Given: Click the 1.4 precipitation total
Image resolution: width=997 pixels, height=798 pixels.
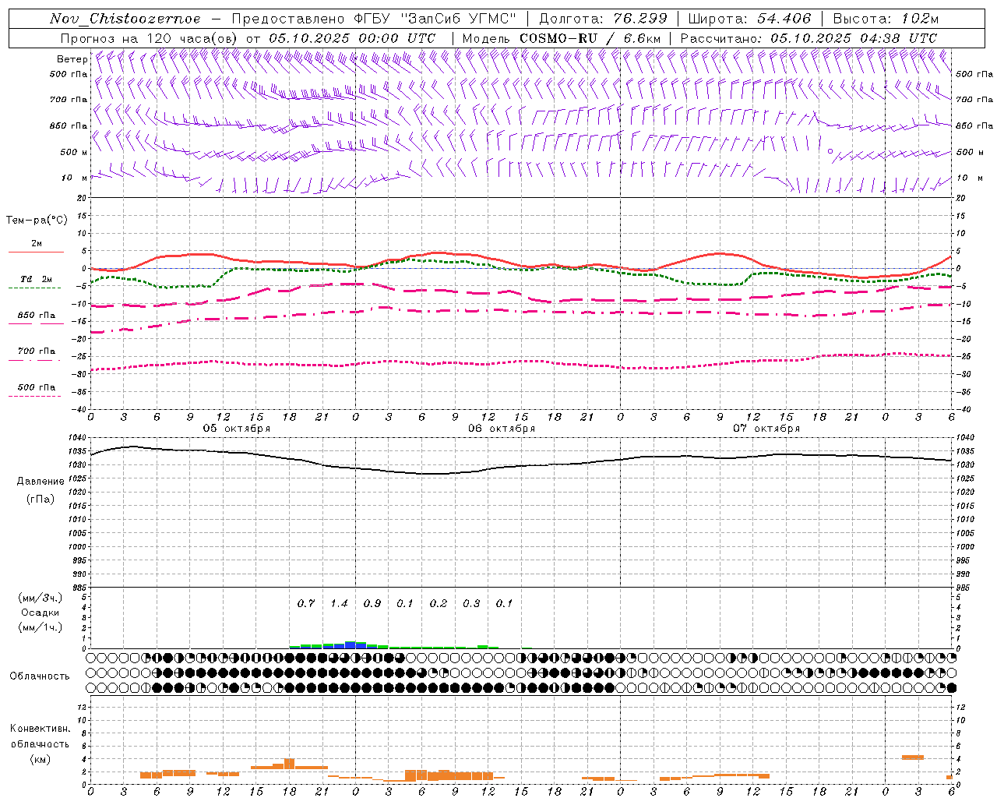Looking at the screenshot, I should [x=339, y=603].
